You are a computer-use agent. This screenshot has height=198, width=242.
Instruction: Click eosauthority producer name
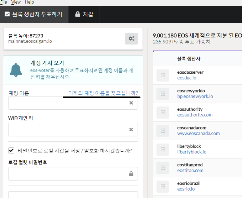coord(190,109)
